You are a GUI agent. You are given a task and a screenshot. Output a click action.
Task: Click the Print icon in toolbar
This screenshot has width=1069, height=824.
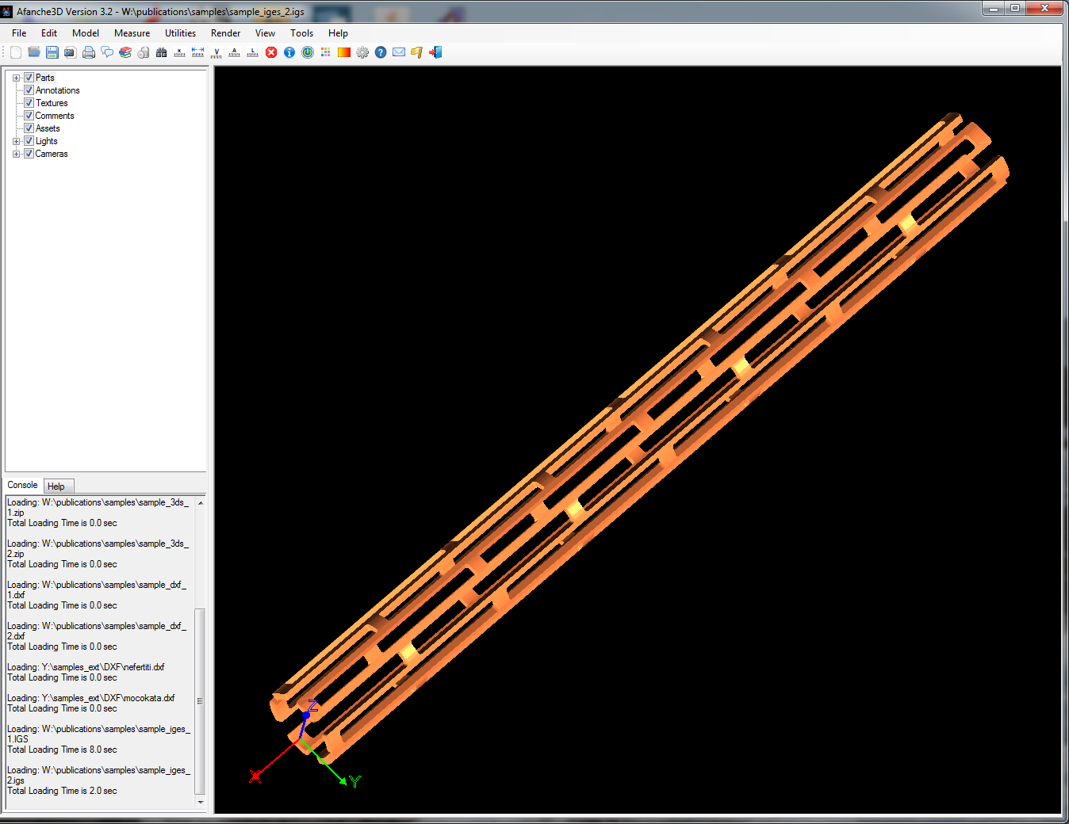point(89,52)
